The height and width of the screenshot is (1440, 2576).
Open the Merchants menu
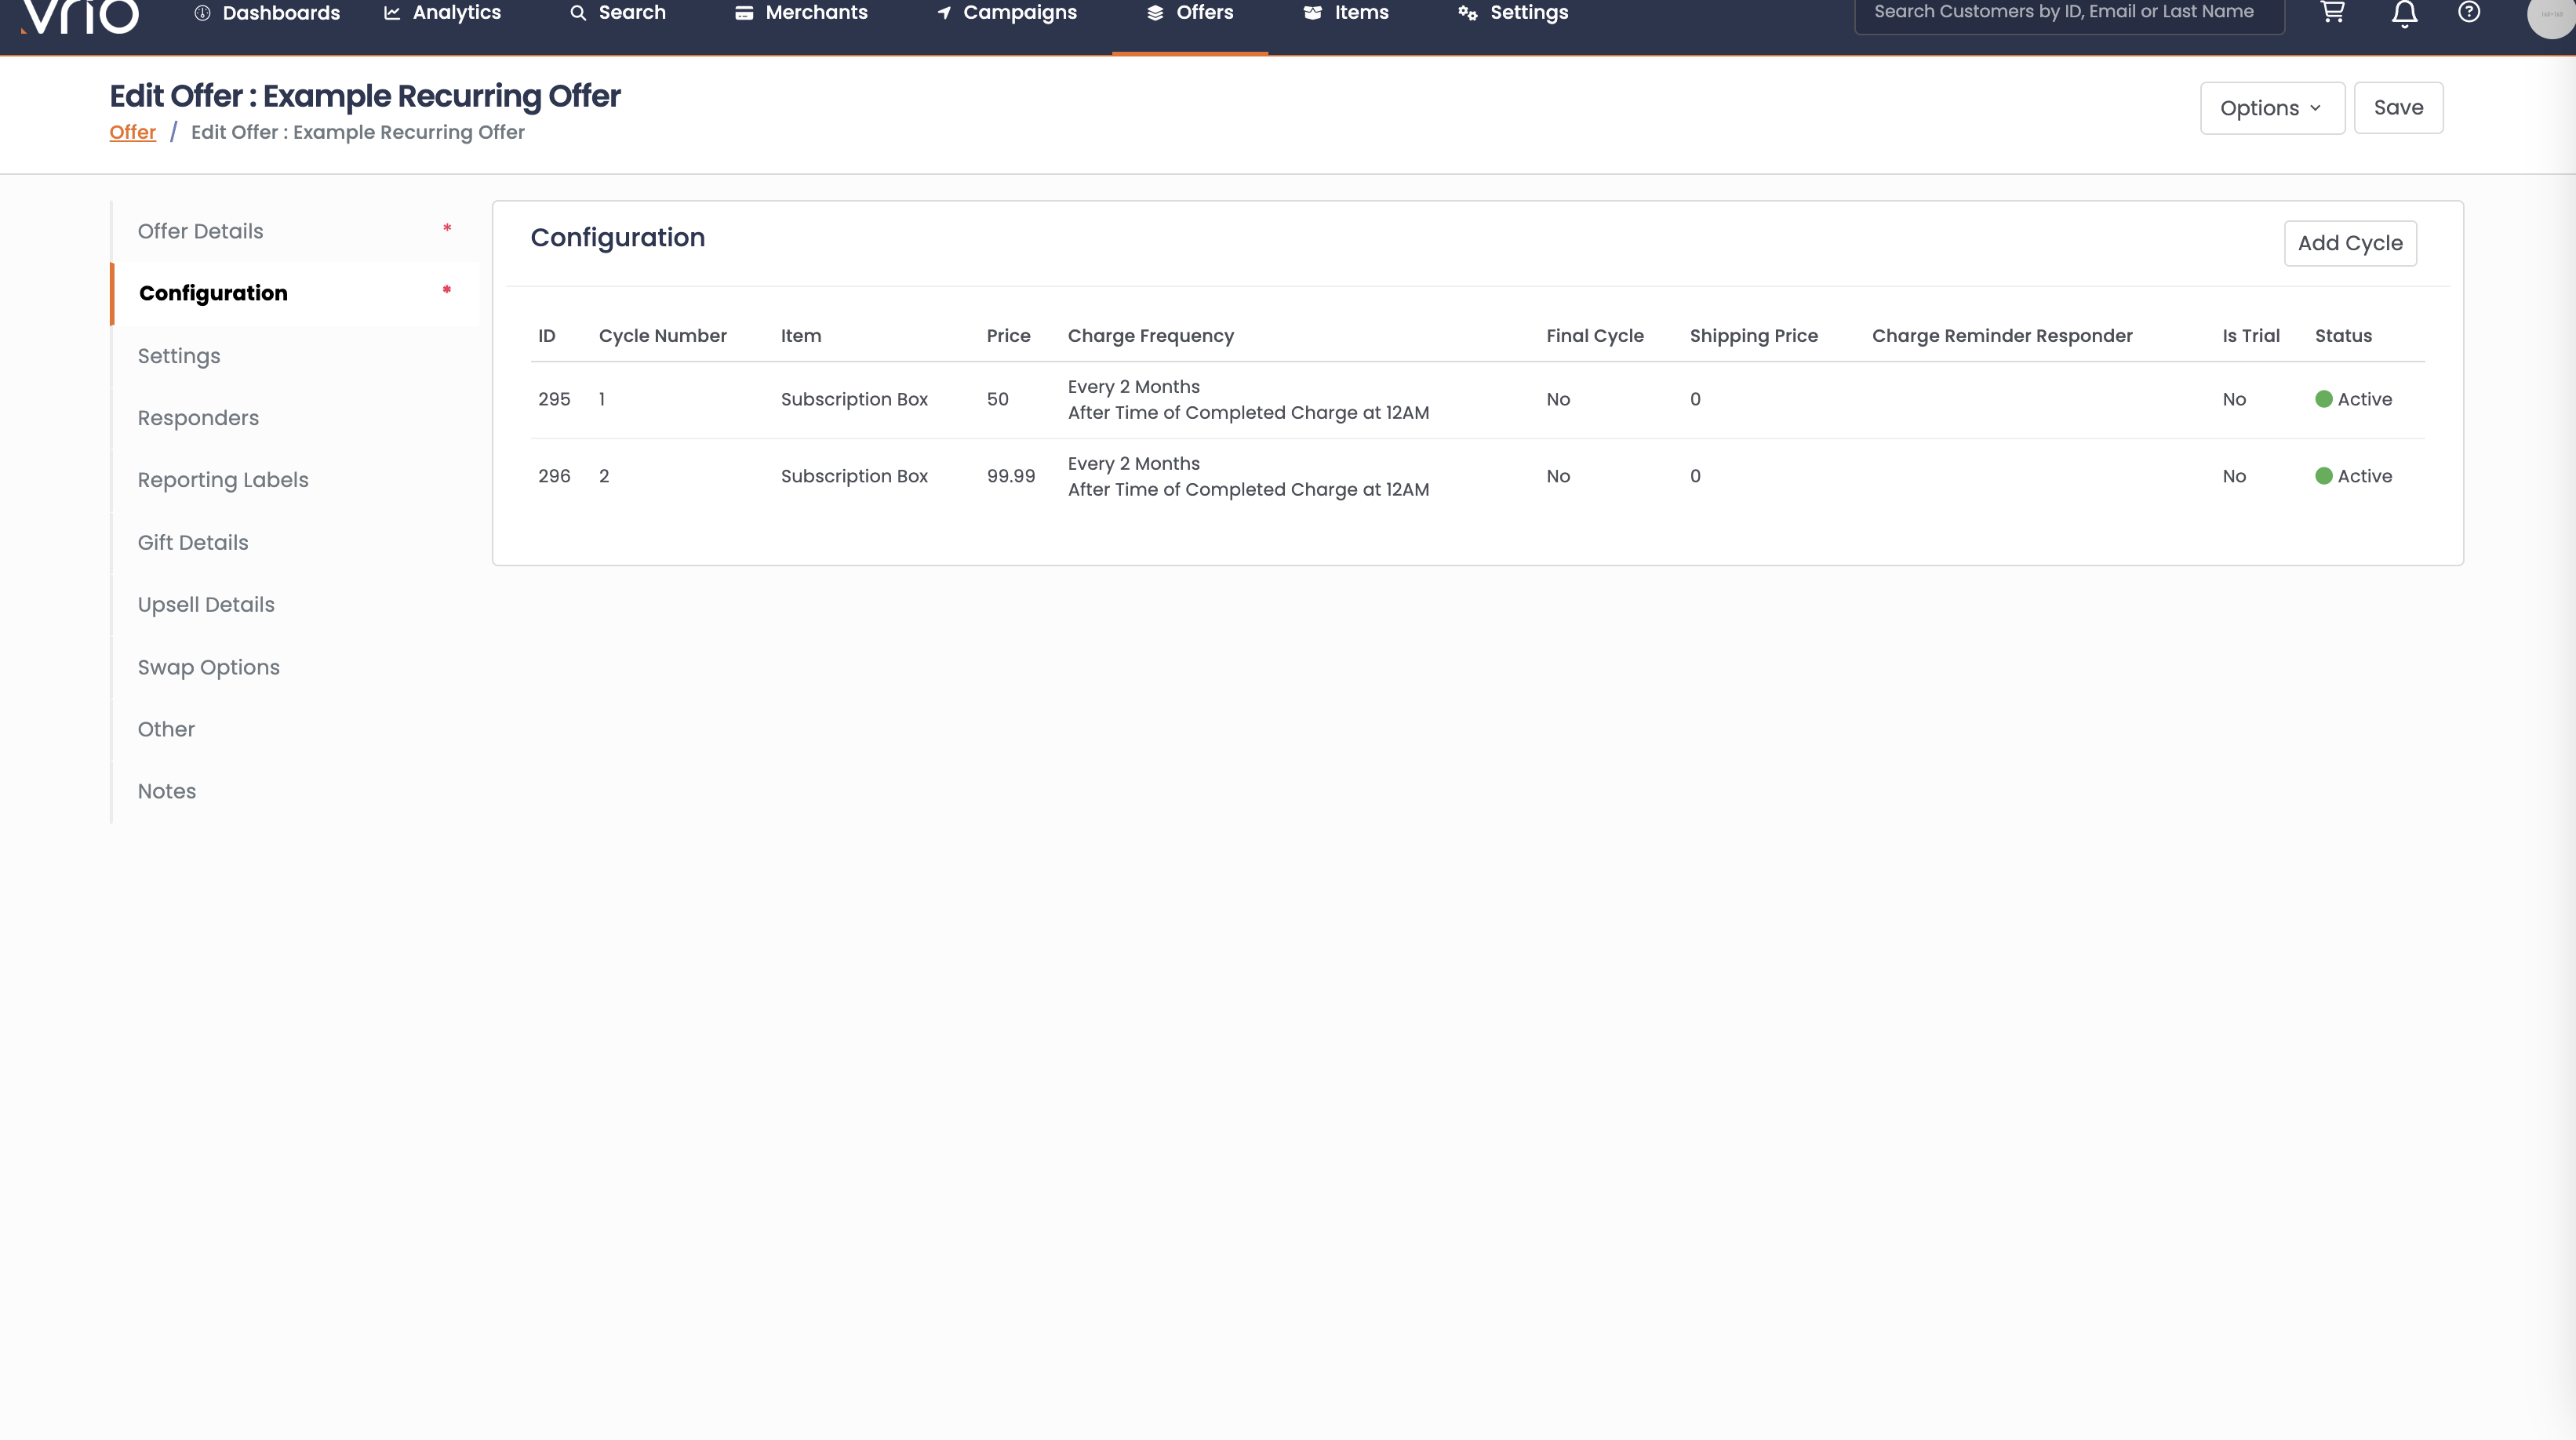(802, 13)
